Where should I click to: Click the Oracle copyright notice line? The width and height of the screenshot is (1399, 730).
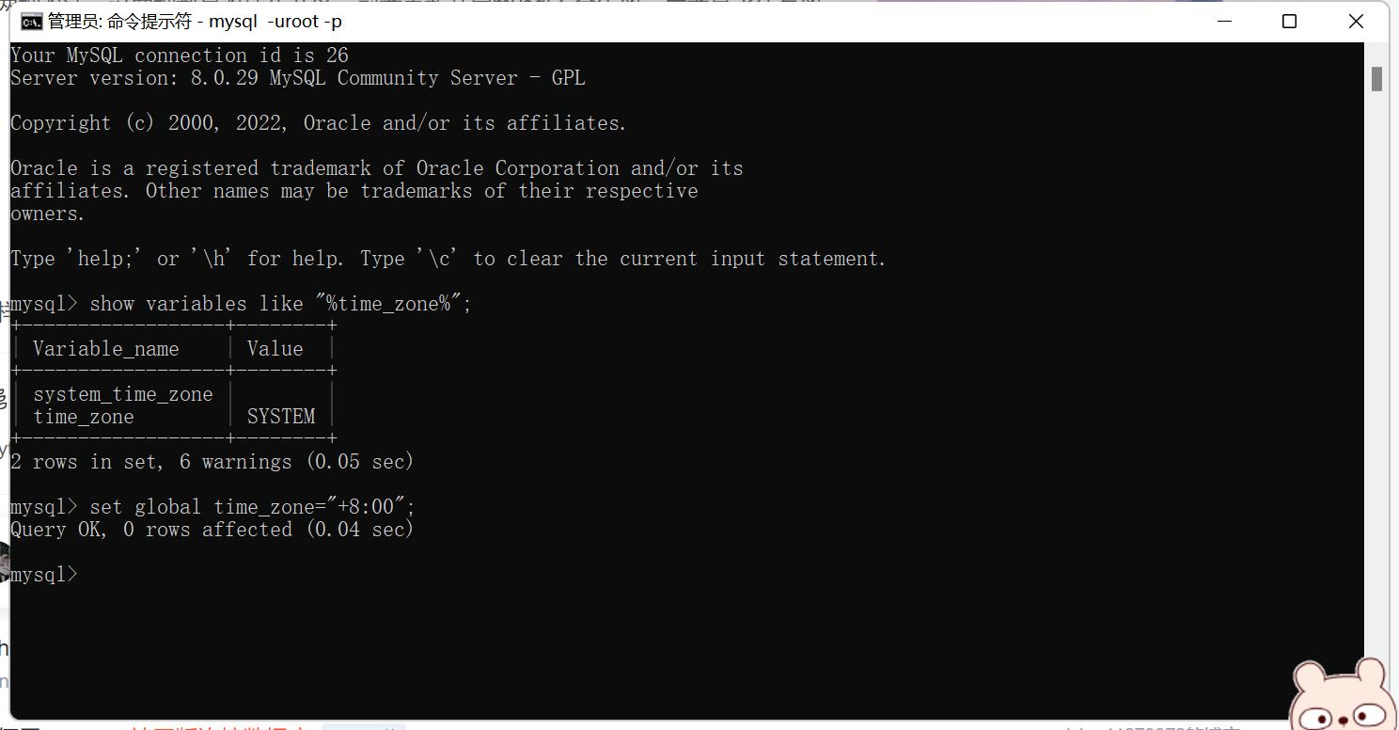(318, 123)
